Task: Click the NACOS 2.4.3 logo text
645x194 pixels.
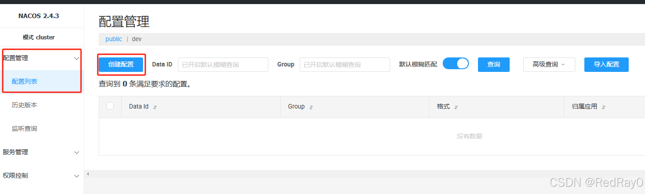Action: [x=39, y=16]
